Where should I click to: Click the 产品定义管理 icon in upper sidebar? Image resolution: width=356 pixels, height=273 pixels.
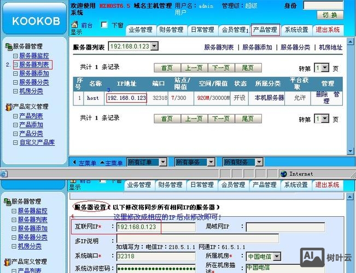point(9,107)
